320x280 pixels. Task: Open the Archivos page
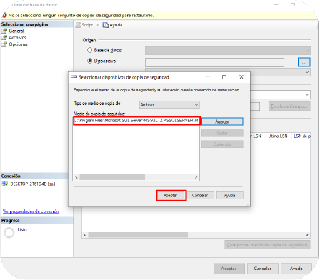[x=17, y=37]
